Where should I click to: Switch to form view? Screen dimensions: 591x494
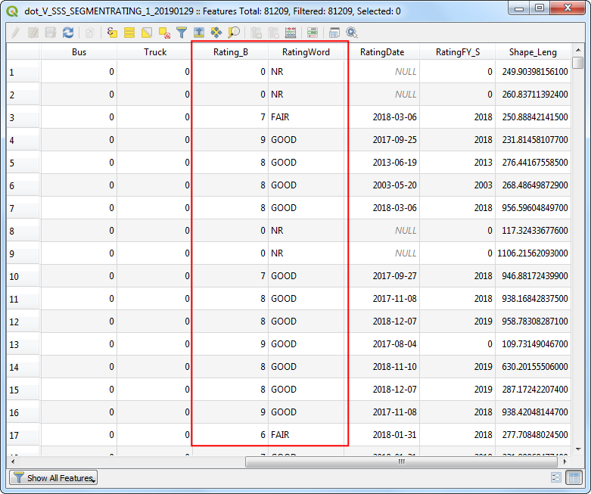point(556,478)
